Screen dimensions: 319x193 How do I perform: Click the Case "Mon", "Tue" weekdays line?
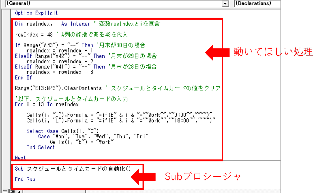click(x=93, y=136)
